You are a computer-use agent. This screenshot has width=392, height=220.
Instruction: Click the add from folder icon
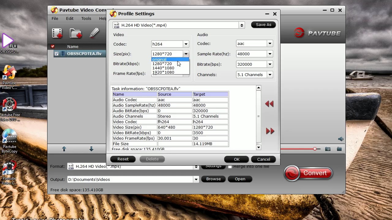click(76, 33)
